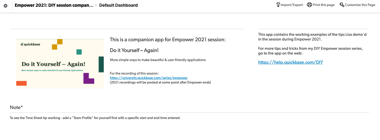This screenshot has height=140, width=380.
Task: Click the teal square in the banner
Action: click(x=79, y=52)
